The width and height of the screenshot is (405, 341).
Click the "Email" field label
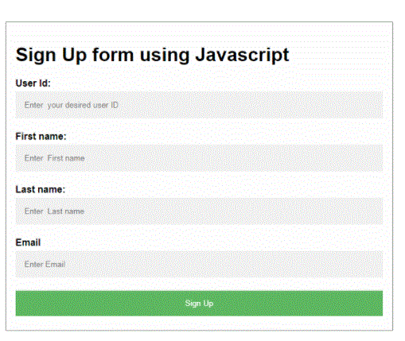point(28,242)
